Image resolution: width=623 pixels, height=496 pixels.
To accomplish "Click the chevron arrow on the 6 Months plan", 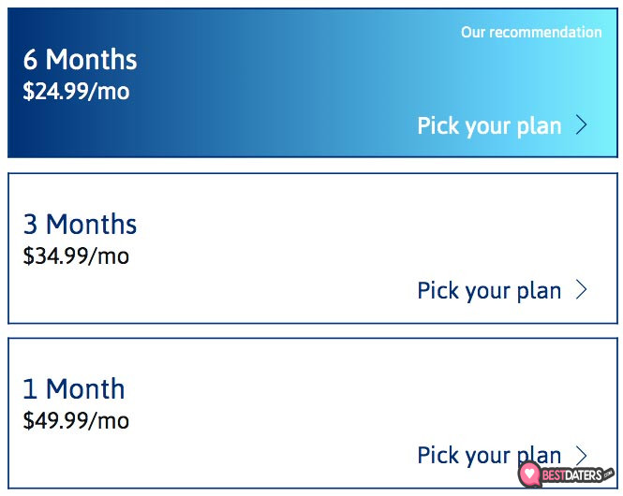I will [x=582, y=125].
